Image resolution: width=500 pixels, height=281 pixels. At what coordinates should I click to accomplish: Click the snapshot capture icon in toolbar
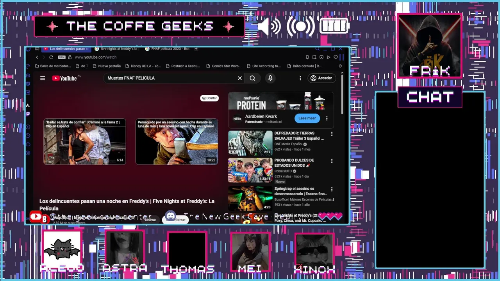click(314, 57)
